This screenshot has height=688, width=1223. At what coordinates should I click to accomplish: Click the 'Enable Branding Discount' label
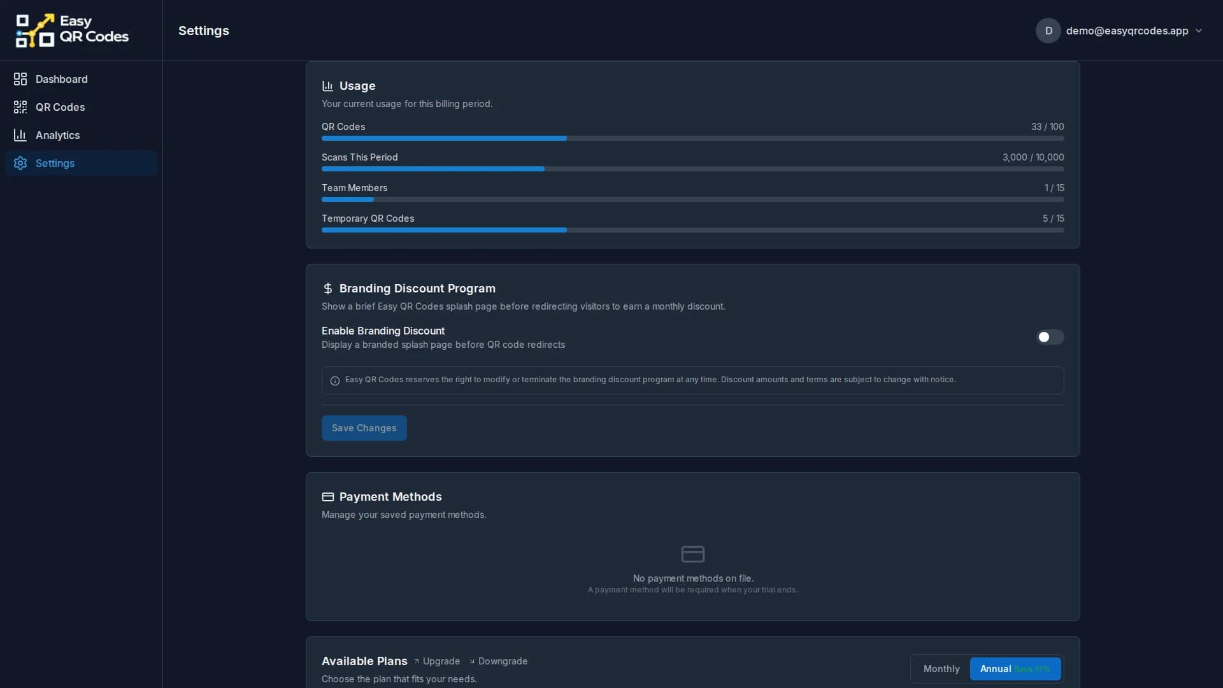pos(383,331)
